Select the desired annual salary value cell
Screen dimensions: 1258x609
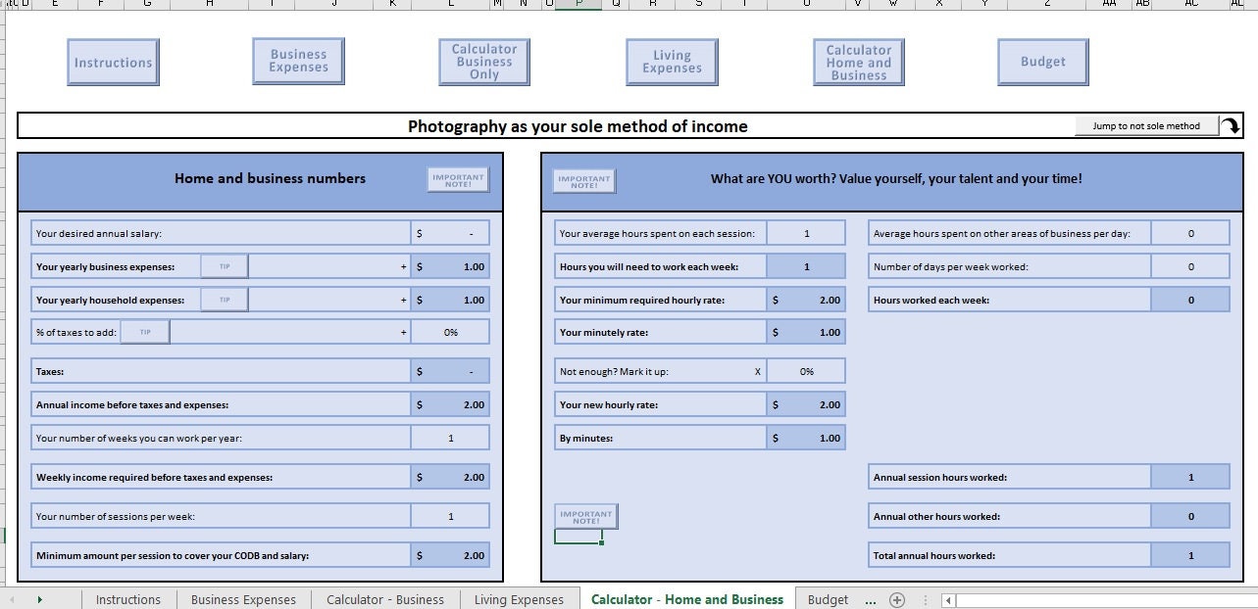[451, 232]
